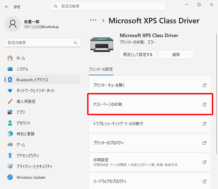Screen dimensions: 218x189
Task: Minimize the settings window
Action: 187,5
